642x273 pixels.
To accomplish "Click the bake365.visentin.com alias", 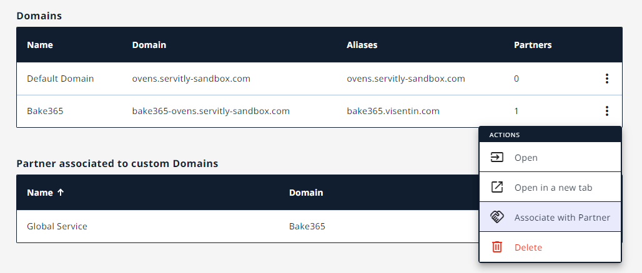I will pyautogui.click(x=393, y=111).
